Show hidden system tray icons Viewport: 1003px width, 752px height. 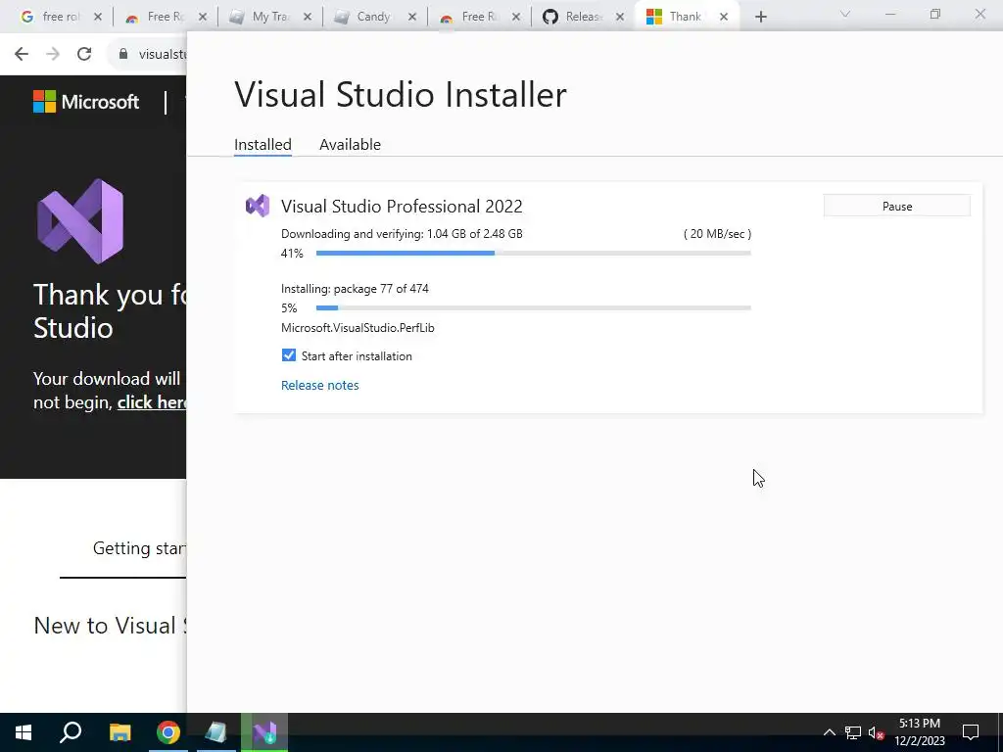click(x=829, y=732)
